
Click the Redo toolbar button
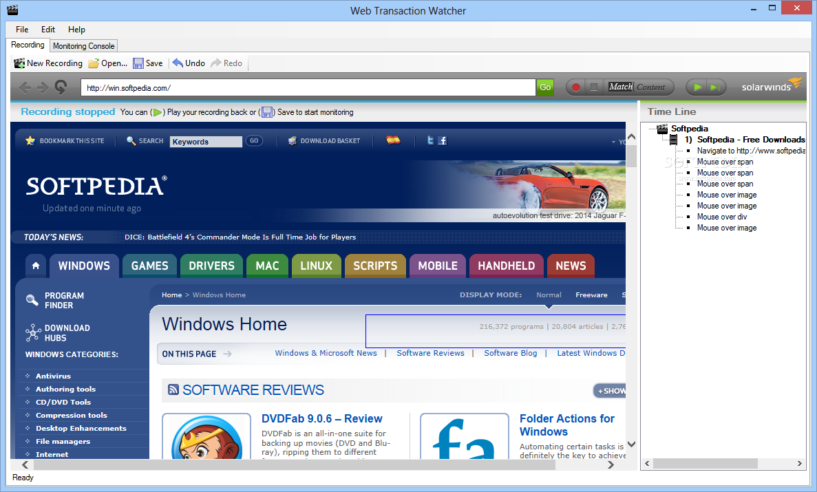click(x=226, y=63)
